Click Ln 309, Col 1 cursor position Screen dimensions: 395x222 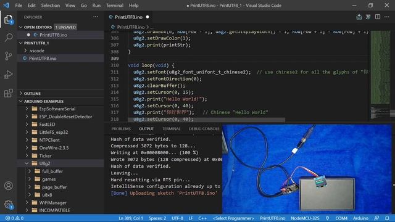(131, 218)
